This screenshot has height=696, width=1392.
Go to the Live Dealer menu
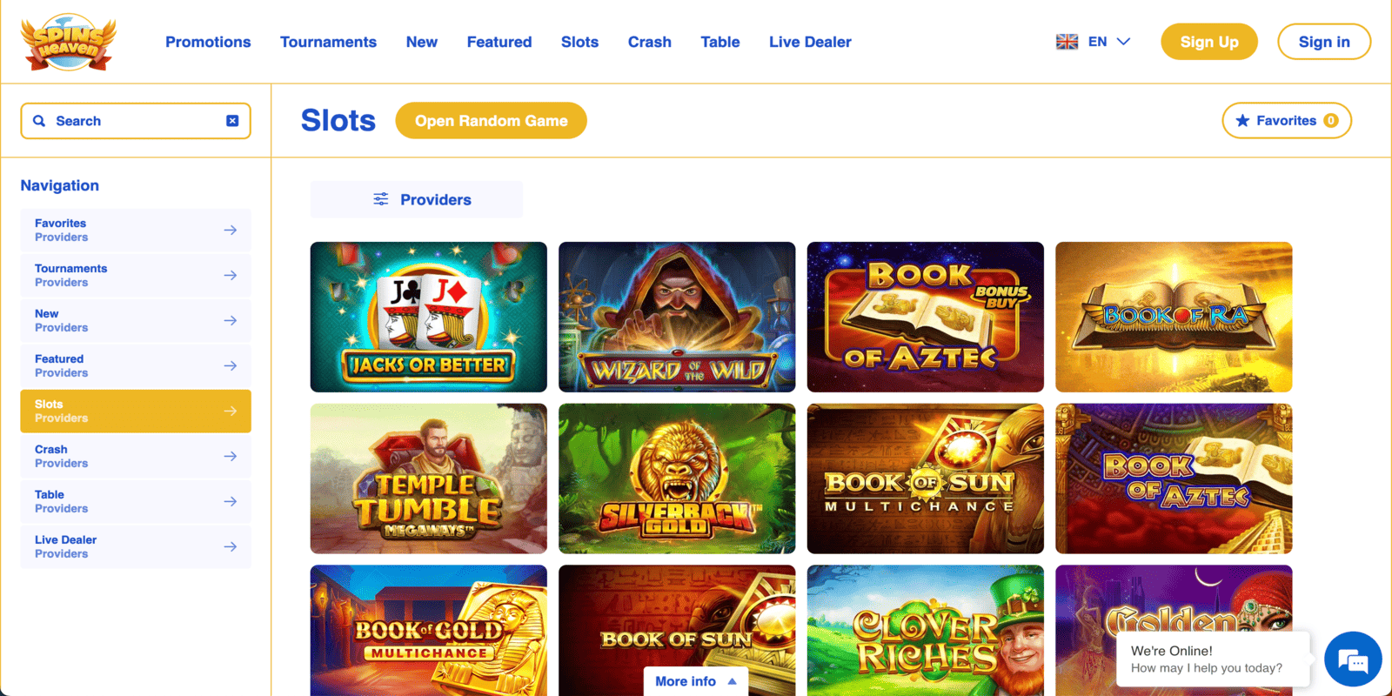click(x=810, y=42)
